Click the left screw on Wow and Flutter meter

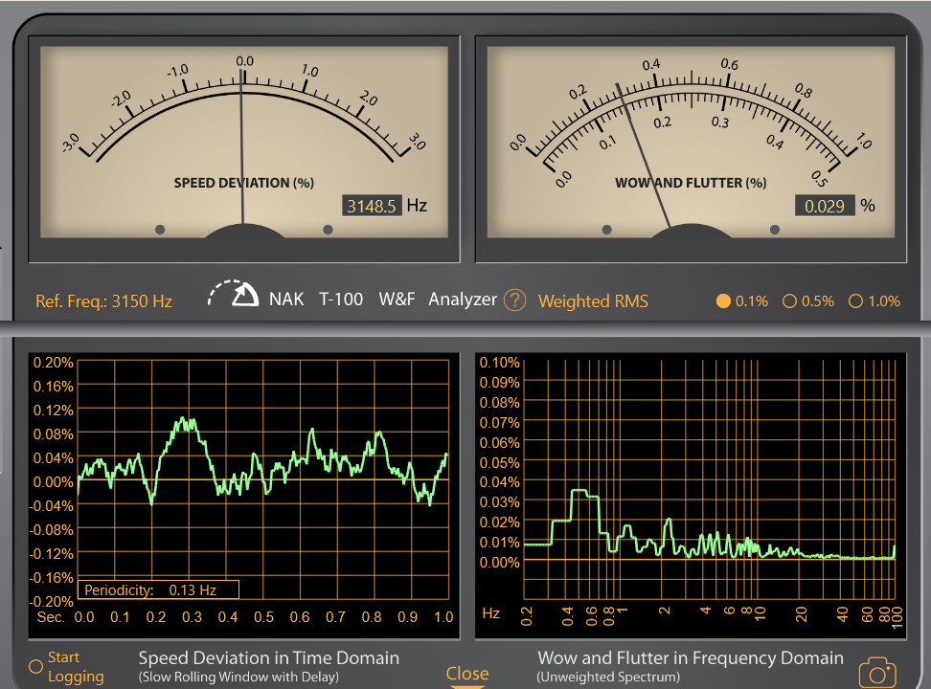coord(606,230)
